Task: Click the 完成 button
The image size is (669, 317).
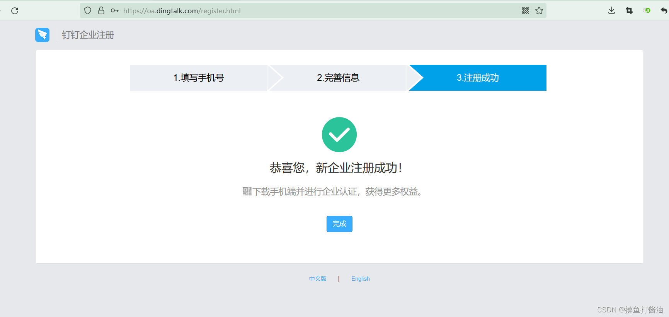Action: pyautogui.click(x=339, y=224)
